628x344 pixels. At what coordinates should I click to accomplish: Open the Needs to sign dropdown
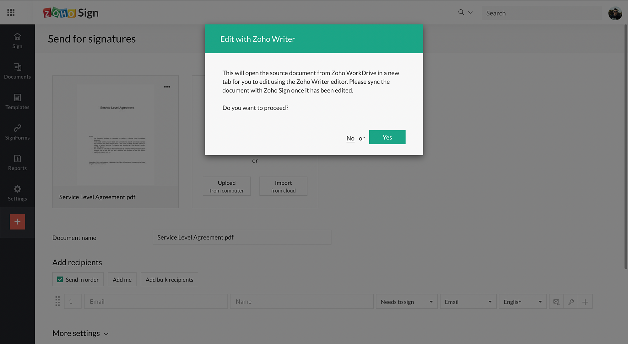pos(407,301)
